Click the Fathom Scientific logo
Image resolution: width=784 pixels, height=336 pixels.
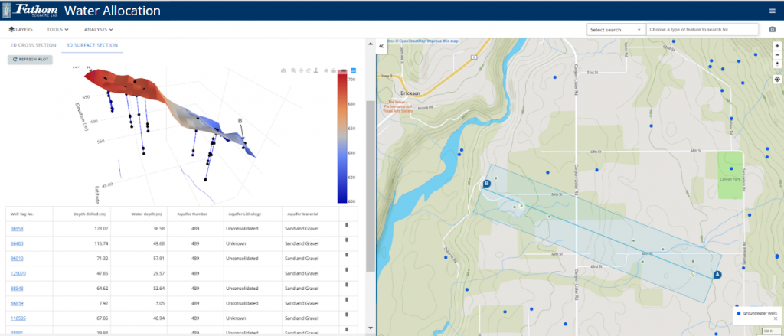(x=31, y=10)
